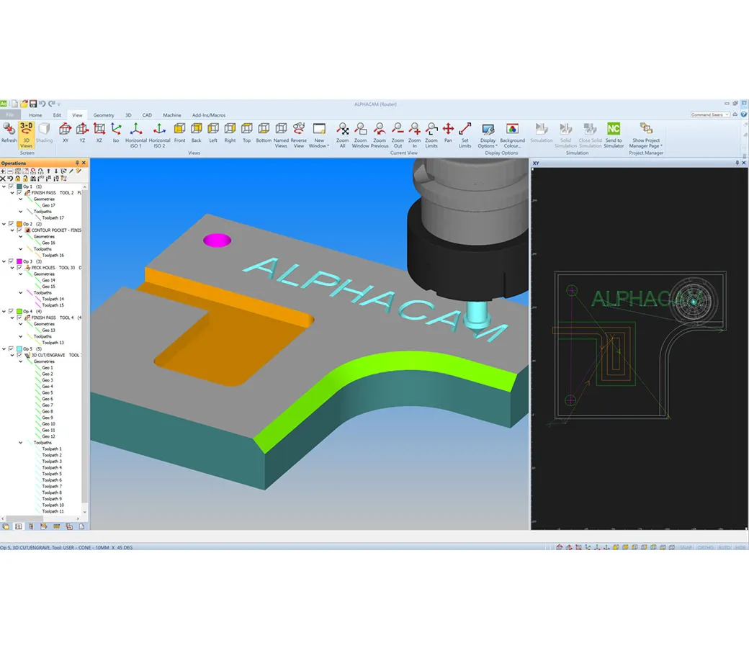The width and height of the screenshot is (749, 648).
Task: Click the orange Op 2 color swatch
Action: (x=19, y=224)
